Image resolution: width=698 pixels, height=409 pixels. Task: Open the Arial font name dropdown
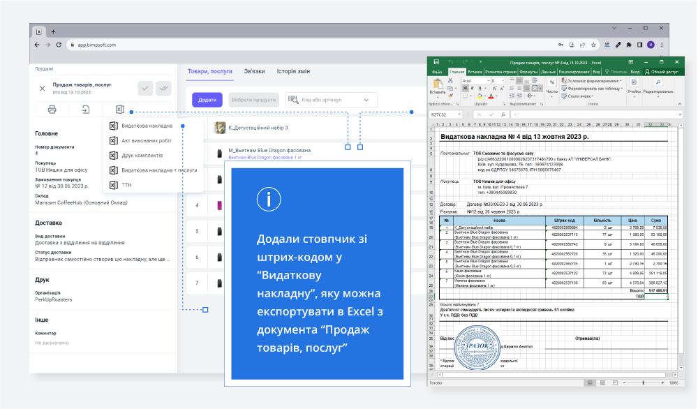pos(487,81)
